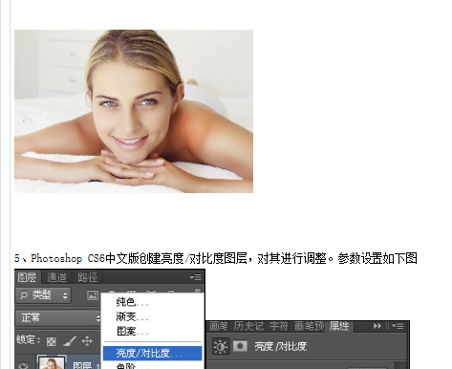Switch to the 画笔预 (Brush Presets) tab
The height and width of the screenshot is (369, 452).
(309, 326)
